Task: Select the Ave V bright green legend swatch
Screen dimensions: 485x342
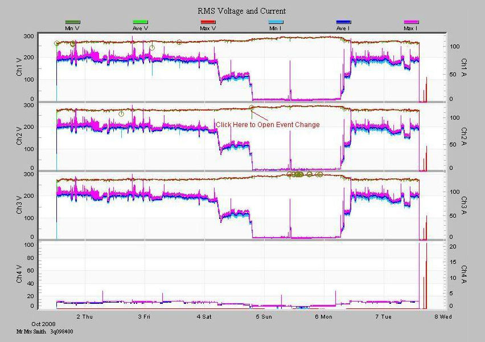Action: tap(140, 22)
